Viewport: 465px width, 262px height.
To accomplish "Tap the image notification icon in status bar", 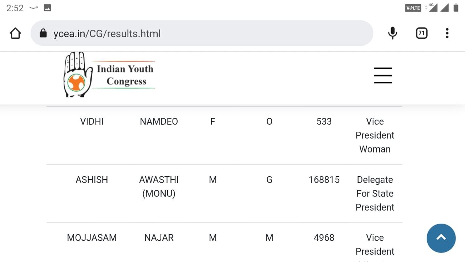I will (x=47, y=8).
